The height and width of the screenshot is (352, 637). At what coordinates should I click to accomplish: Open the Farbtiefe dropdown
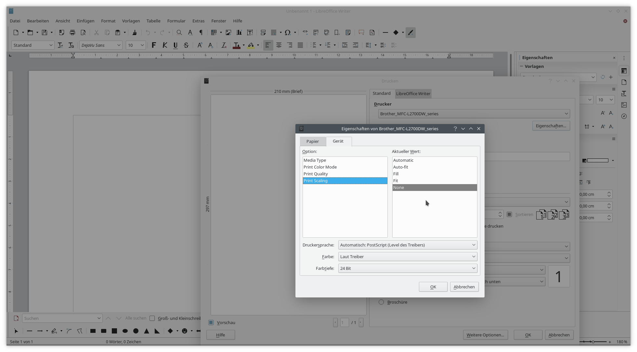408,268
